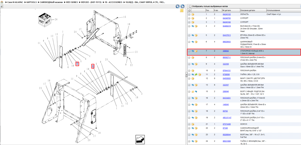Viewport: 301px width, 145px height.
Task: Go to home via the house icon
Action: pyautogui.click(x=2, y=2)
